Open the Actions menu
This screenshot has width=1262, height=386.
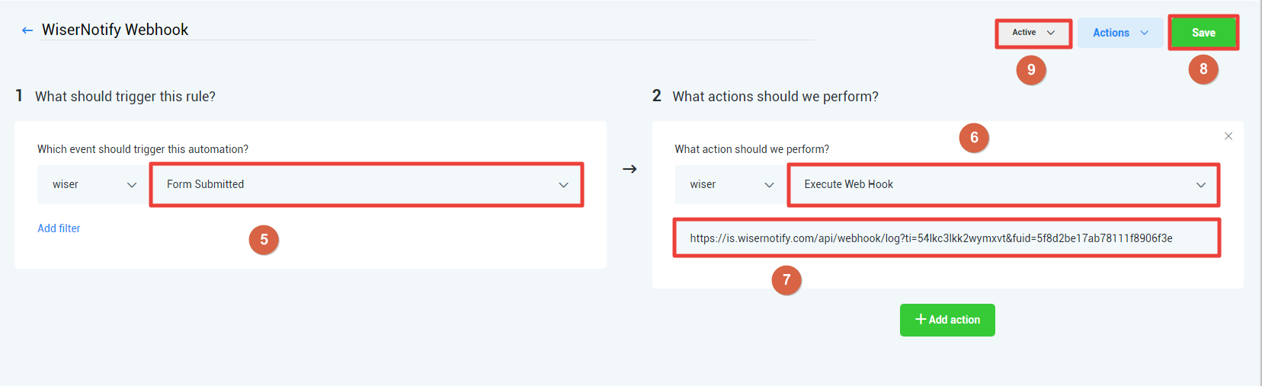[1120, 33]
